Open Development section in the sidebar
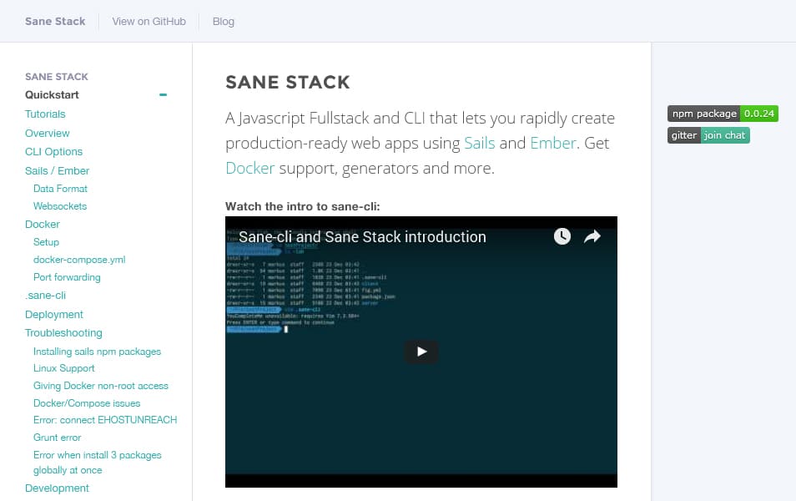This screenshot has height=501, width=796. (57, 488)
